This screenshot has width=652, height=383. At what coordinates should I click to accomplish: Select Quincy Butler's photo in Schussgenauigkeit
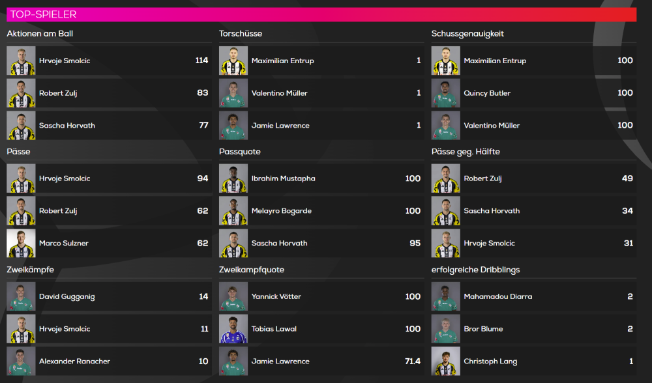(445, 93)
